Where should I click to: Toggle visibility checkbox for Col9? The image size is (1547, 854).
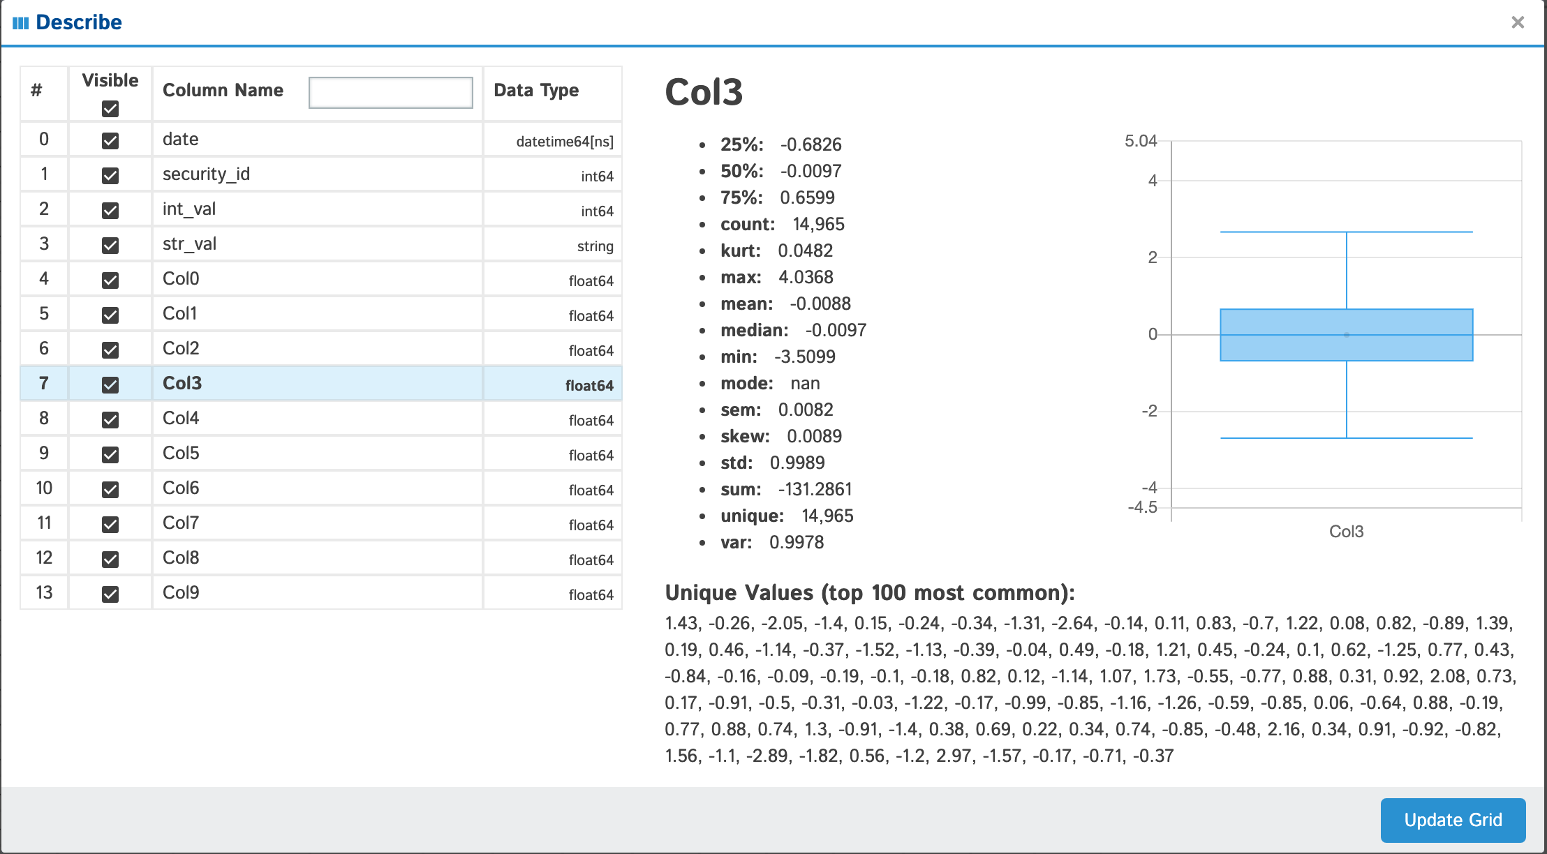pyautogui.click(x=110, y=594)
